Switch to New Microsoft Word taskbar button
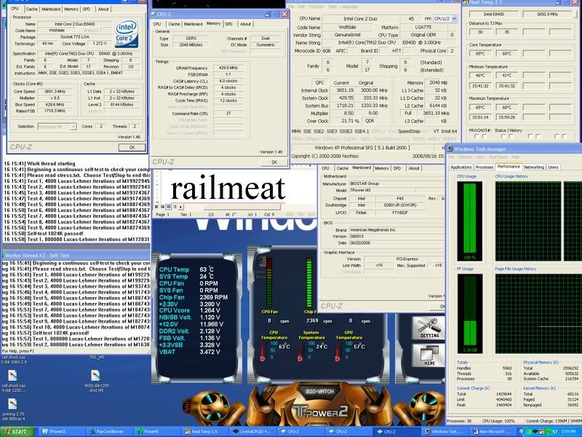Image resolution: width=582 pixels, height=437 pixels. (493, 432)
